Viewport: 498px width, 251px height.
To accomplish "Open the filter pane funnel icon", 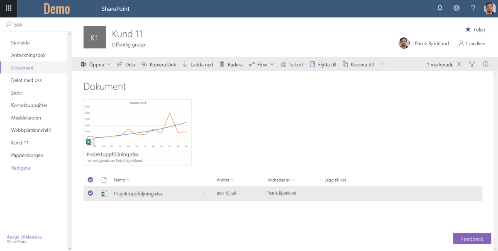I will 472,64.
